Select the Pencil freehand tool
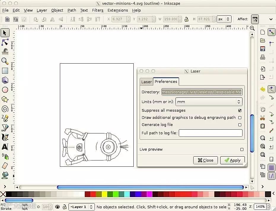Screen dimensions: 276x211 [x=5, y=118]
